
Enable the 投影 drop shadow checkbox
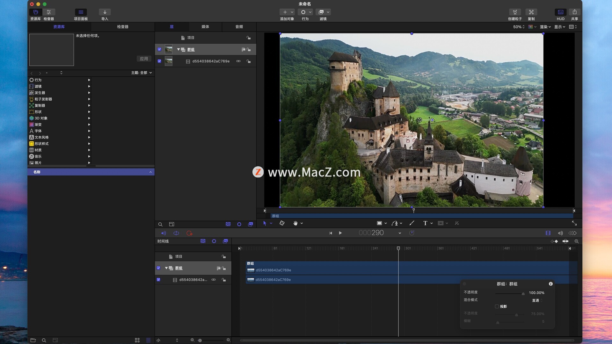point(497,306)
